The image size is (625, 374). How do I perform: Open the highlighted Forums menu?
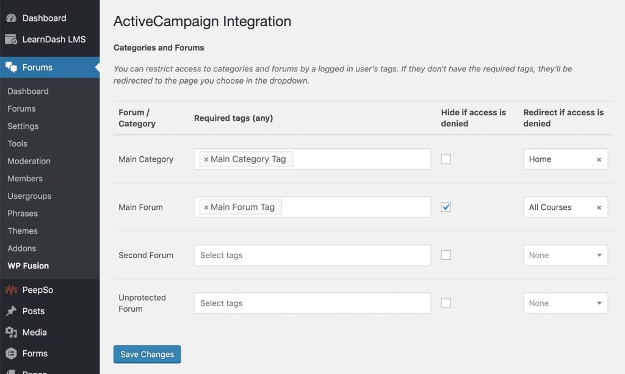pos(50,67)
